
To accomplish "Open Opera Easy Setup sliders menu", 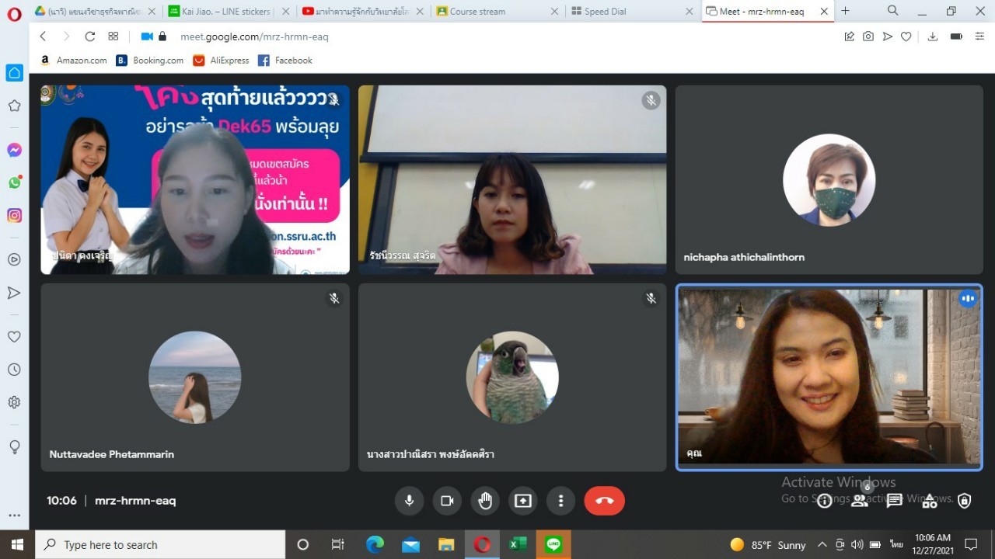I will click(978, 36).
